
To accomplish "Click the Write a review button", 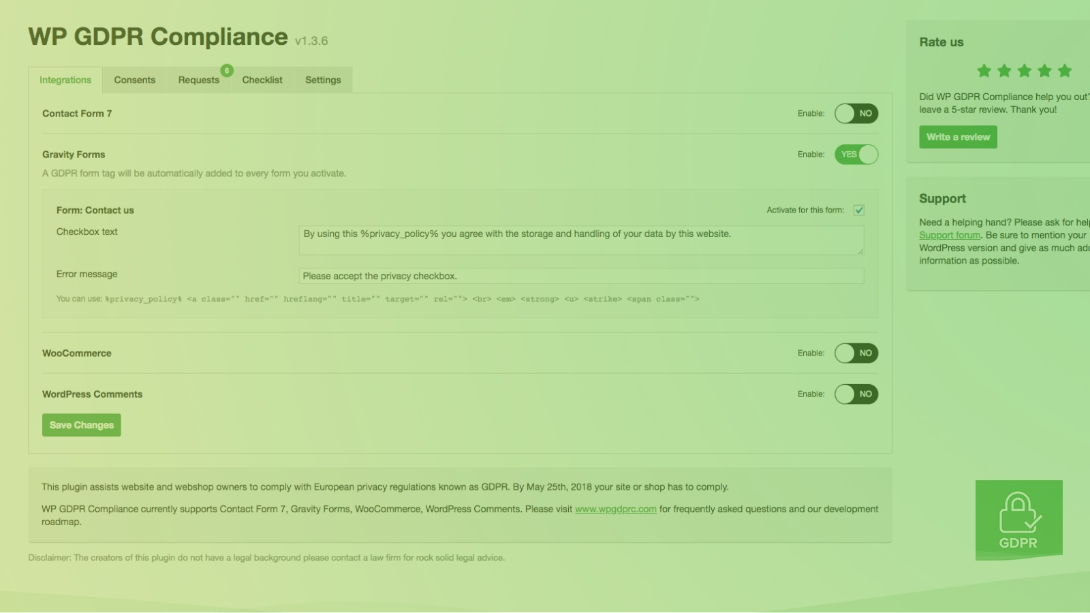I will pyautogui.click(x=958, y=137).
